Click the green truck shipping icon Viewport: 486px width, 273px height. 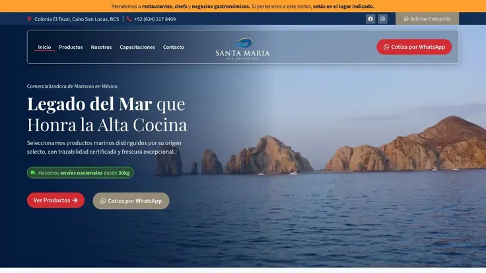point(33,173)
